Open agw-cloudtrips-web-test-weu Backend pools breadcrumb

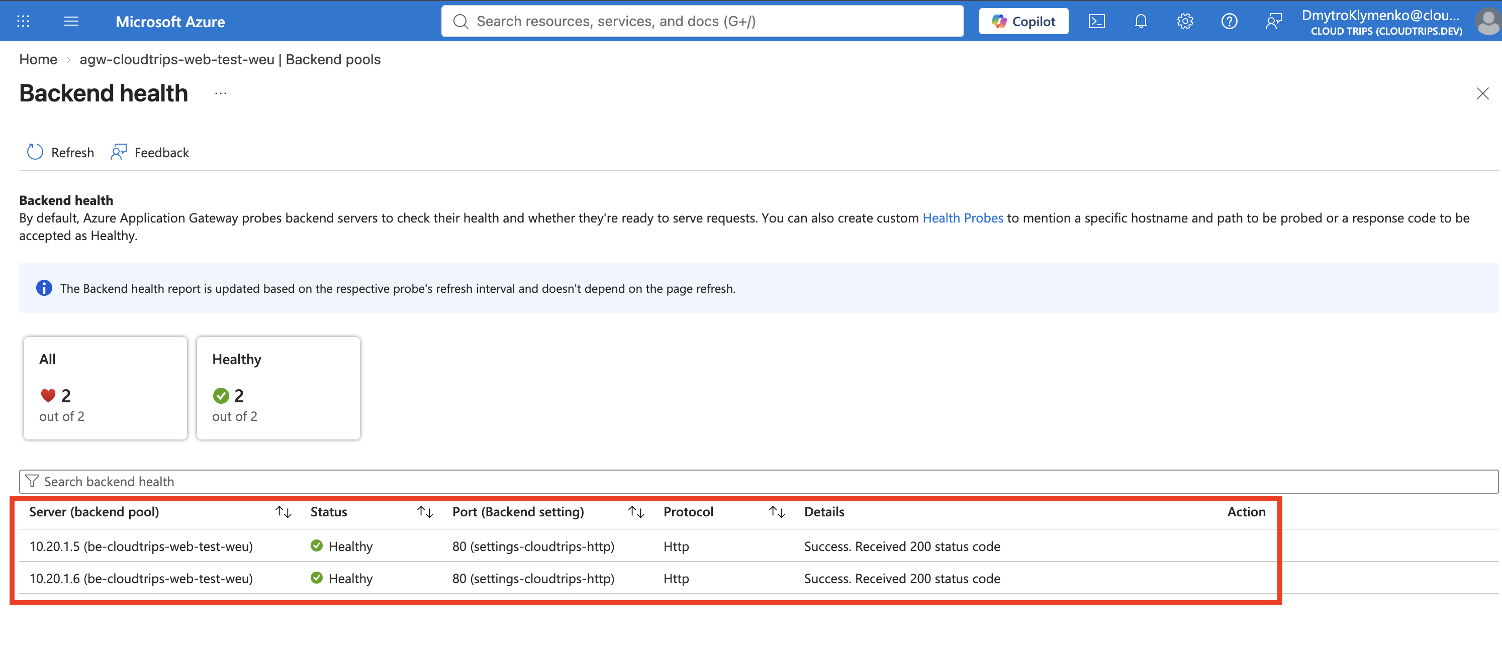230,59
